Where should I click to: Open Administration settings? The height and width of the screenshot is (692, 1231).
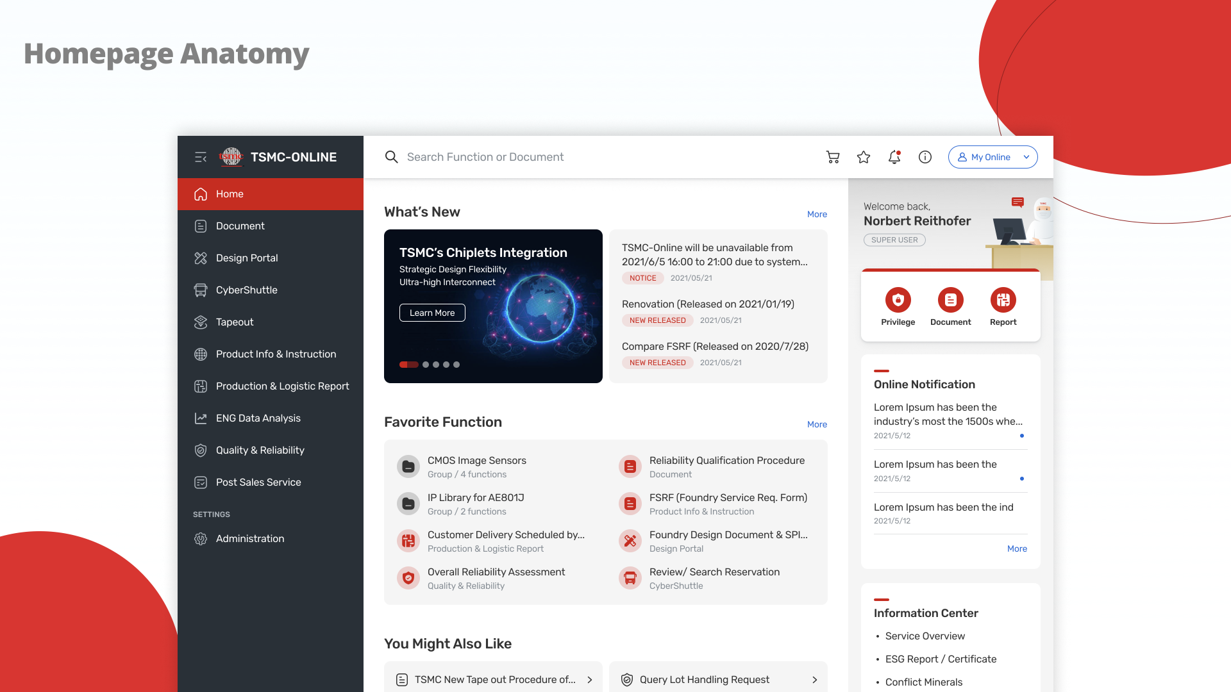[271, 539]
